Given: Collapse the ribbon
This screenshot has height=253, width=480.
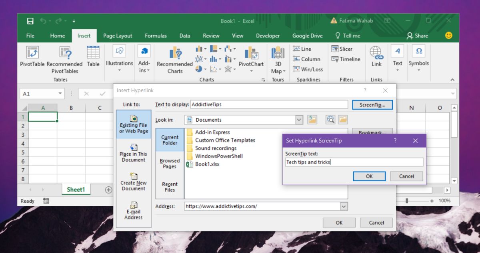Looking at the screenshot, I should click(x=452, y=80).
